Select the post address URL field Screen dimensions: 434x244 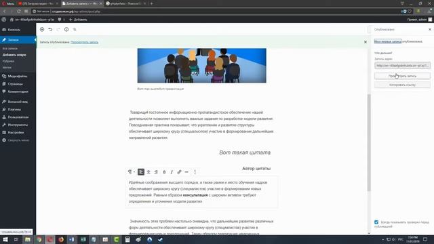pos(402,66)
